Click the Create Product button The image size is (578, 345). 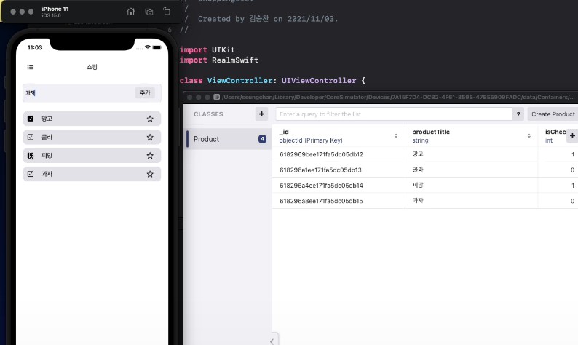(553, 114)
